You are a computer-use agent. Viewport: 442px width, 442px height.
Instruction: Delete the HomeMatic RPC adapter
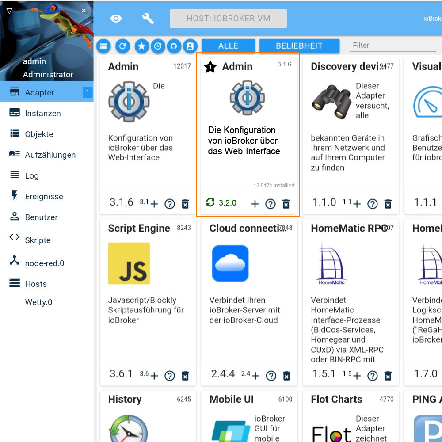(x=388, y=376)
